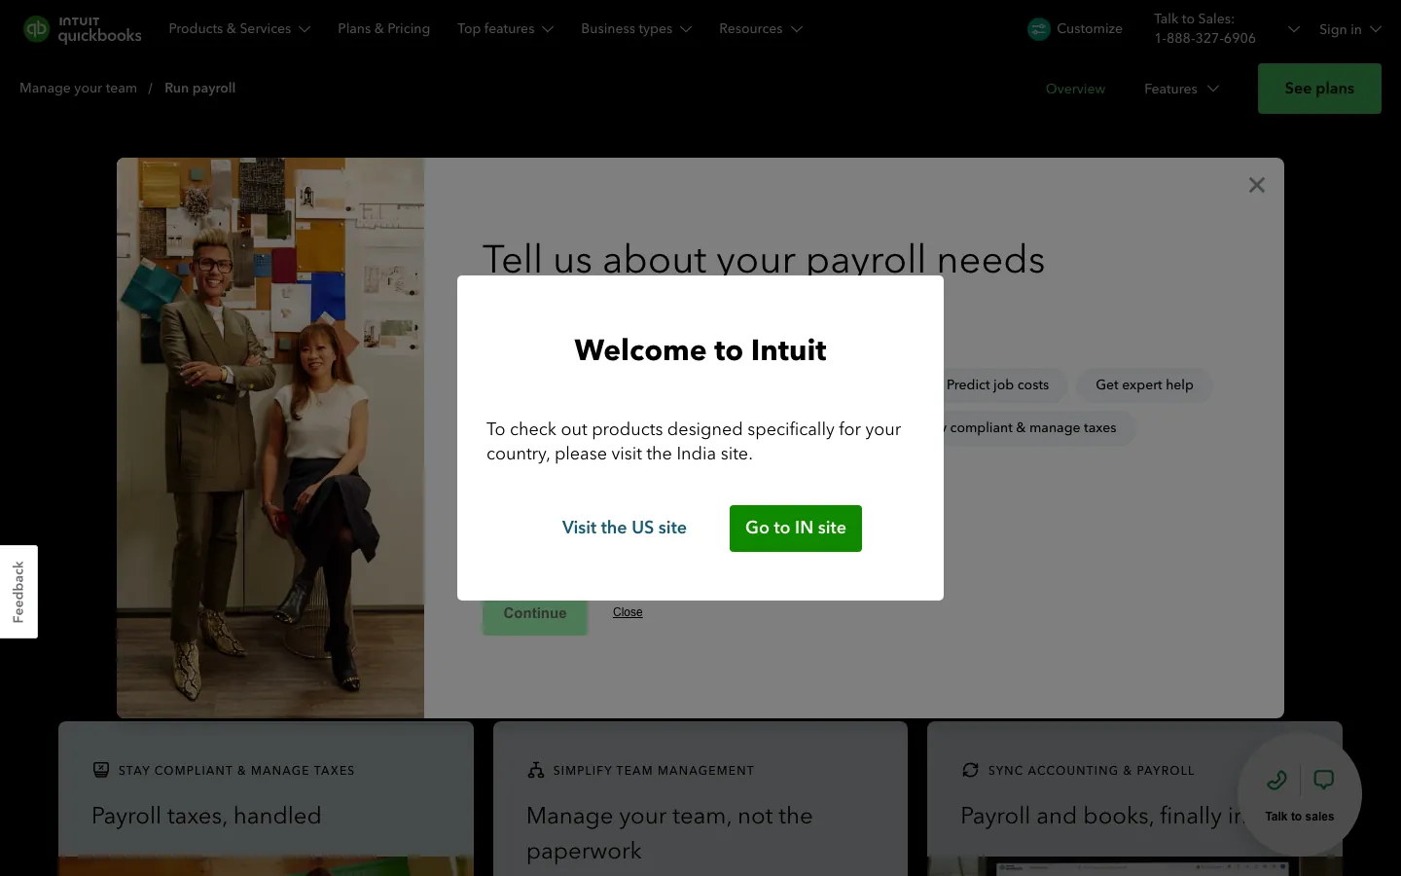Expand the Products & Services menu
This screenshot has width=1401, height=876.
click(239, 29)
